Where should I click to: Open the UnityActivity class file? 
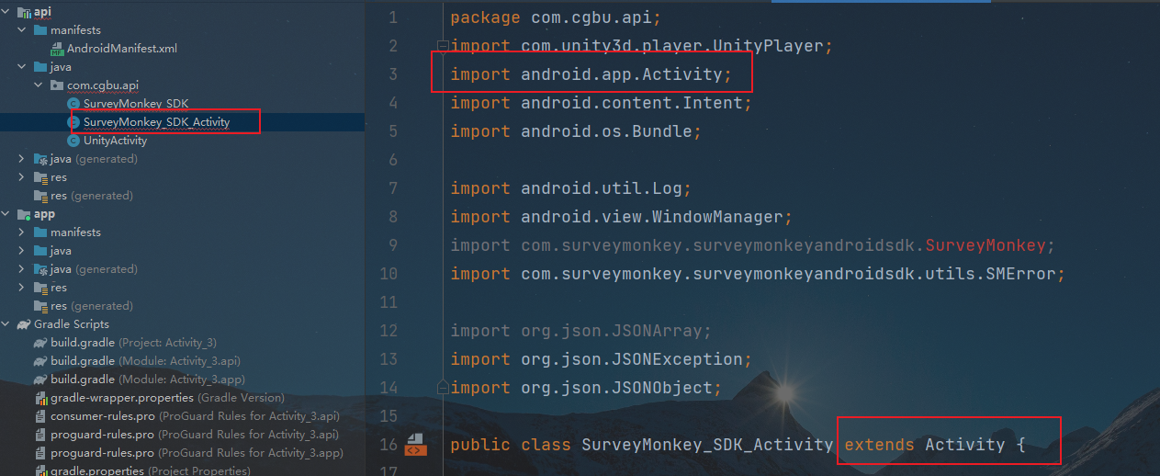point(115,141)
